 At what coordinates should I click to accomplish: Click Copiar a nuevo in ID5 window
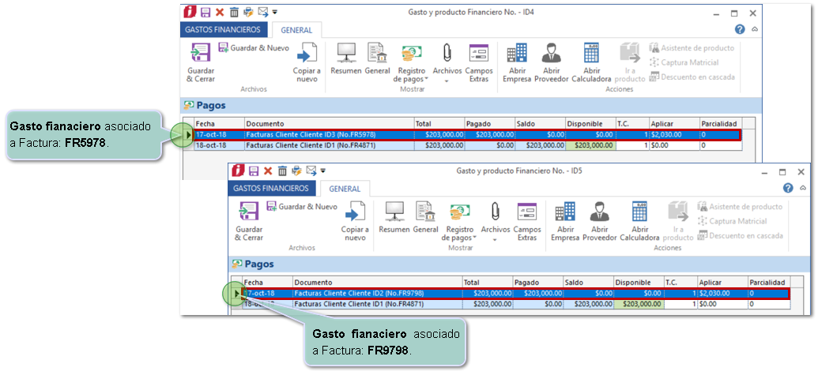tap(355, 222)
